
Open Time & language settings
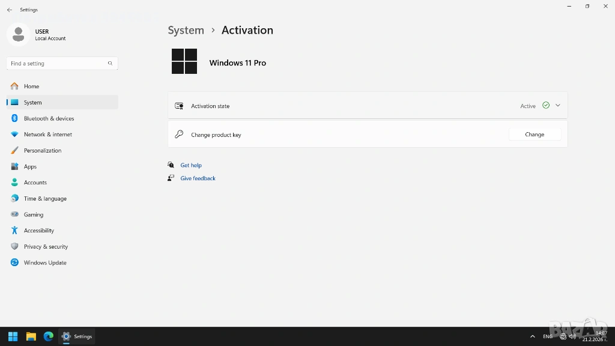[45, 199]
